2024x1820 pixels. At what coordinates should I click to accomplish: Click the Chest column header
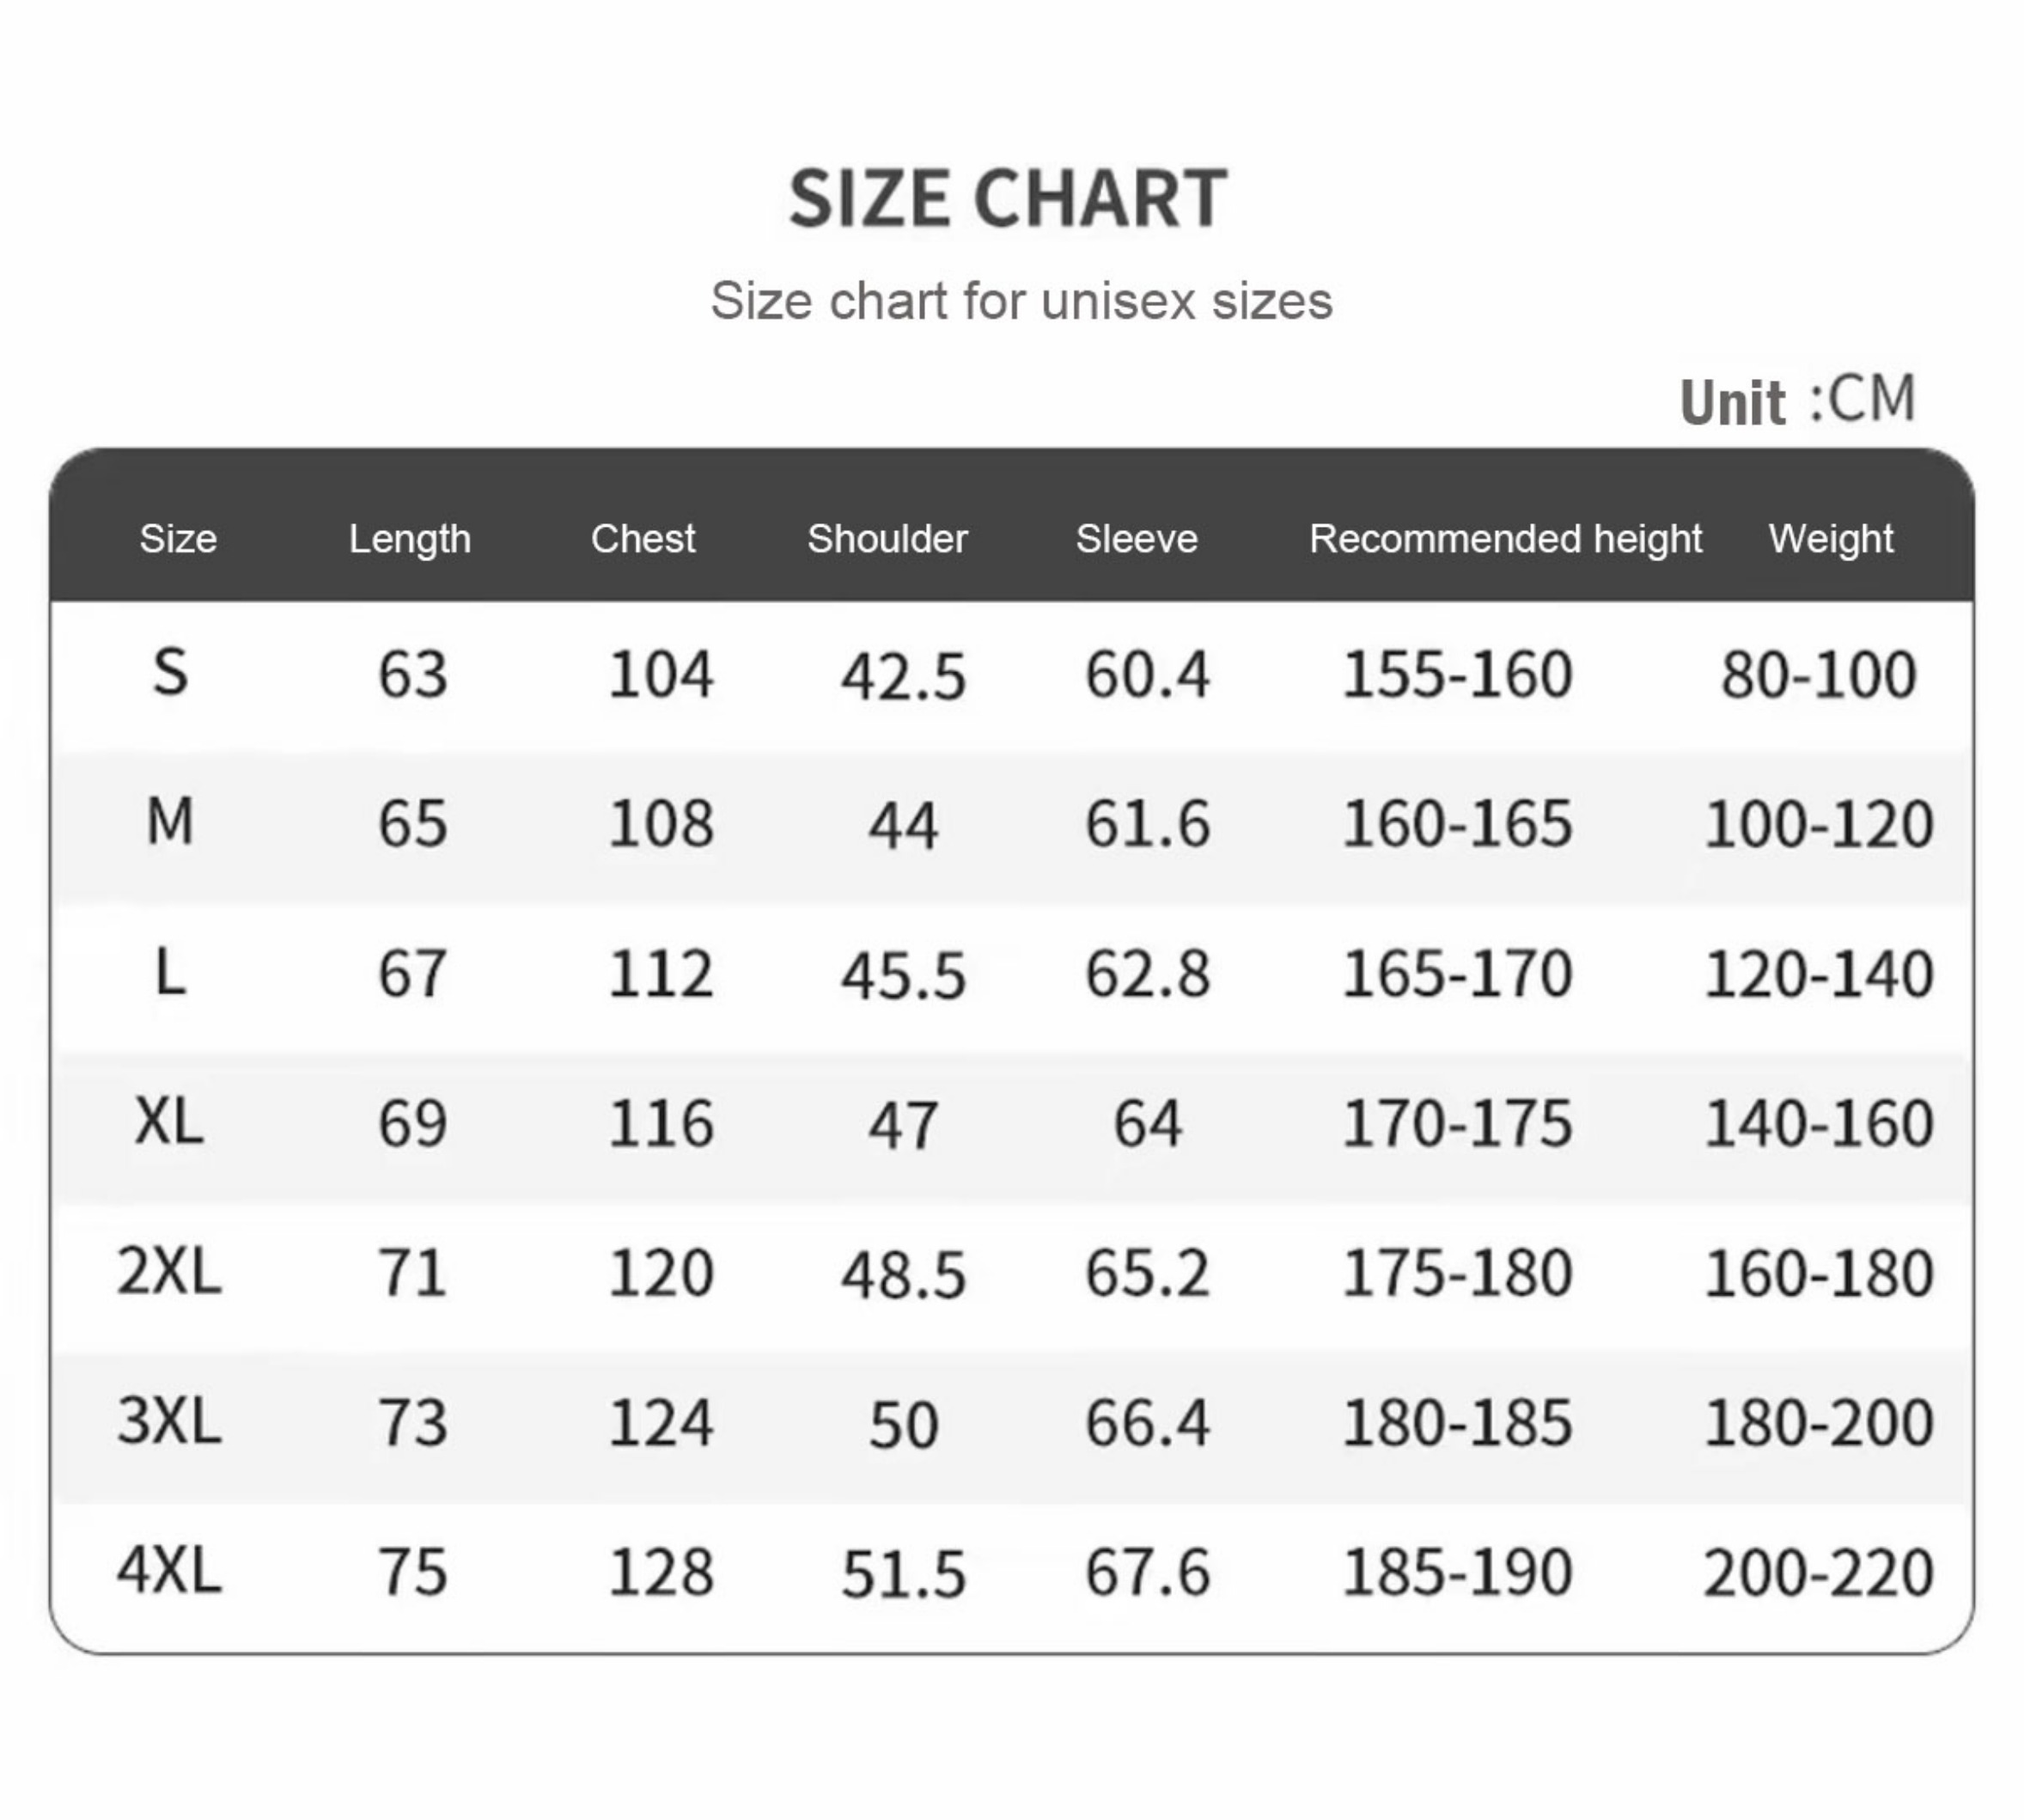pos(643,539)
